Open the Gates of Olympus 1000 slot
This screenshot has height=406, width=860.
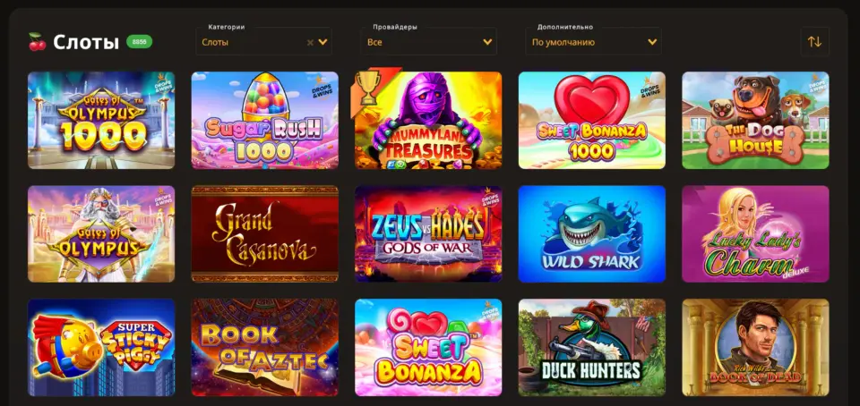coord(101,121)
